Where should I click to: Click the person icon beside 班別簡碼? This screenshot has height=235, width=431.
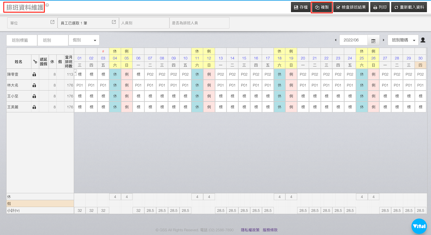click(x=423, y=40)
